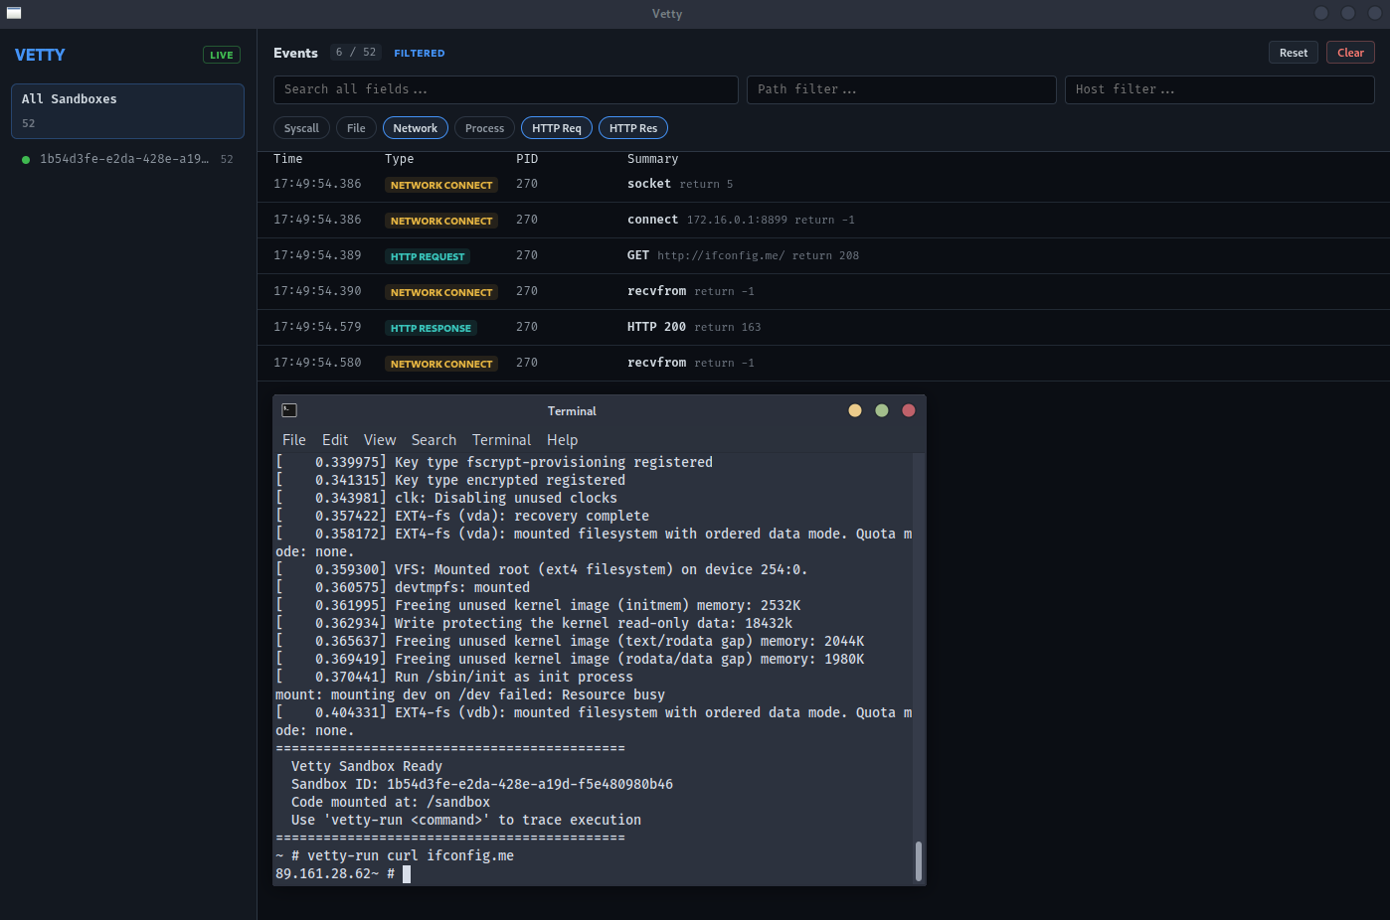Click the Summary column header
Viewport: 1390px width, 920px height.
point(653,159)
